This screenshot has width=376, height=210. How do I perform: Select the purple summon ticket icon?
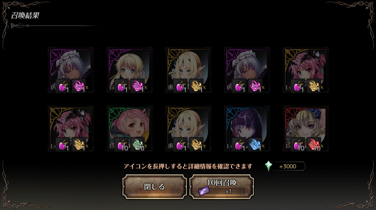point(203,191)
